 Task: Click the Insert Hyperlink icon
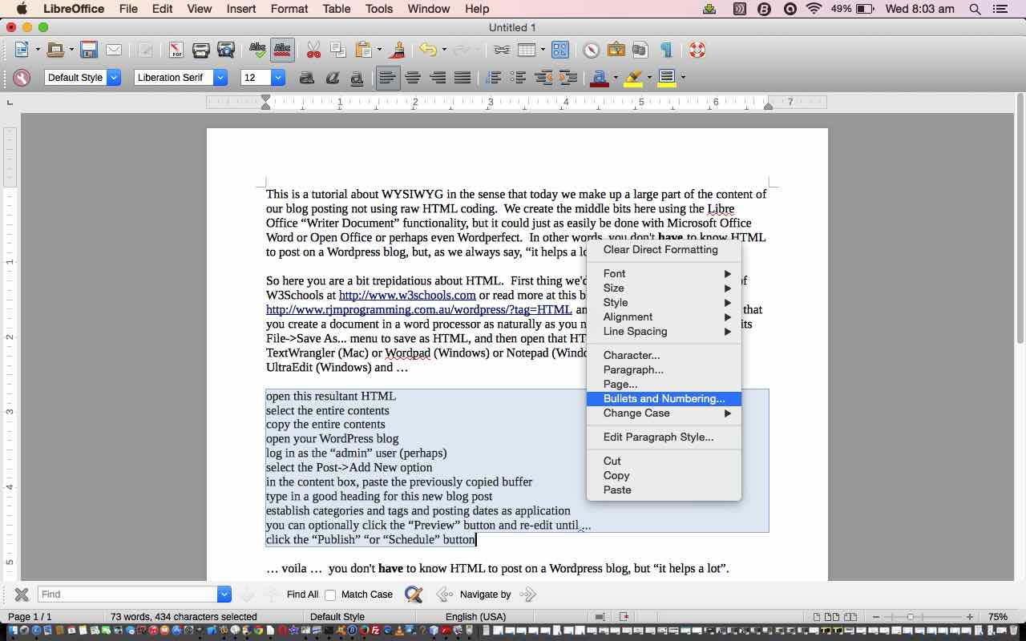click(x=502, y=50)
